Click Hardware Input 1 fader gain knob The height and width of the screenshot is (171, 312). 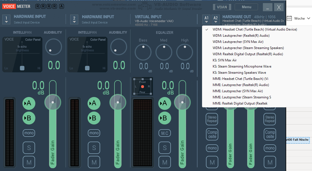[x=53, y=102]
